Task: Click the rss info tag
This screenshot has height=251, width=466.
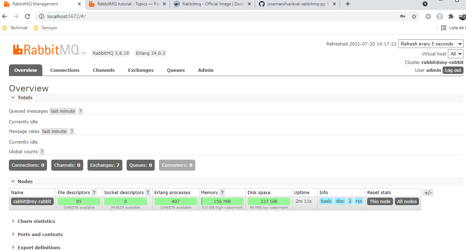Action: [x=359, y=201]
